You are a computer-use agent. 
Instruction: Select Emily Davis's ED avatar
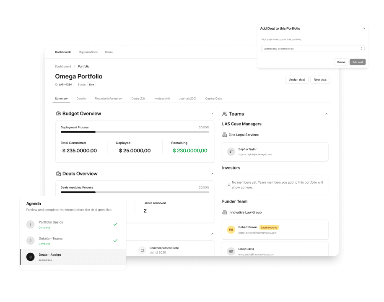231,251
